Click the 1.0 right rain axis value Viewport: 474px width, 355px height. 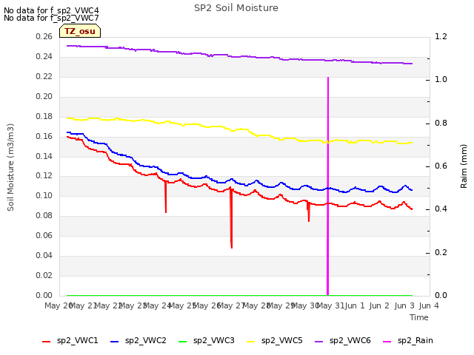[441, 79]
